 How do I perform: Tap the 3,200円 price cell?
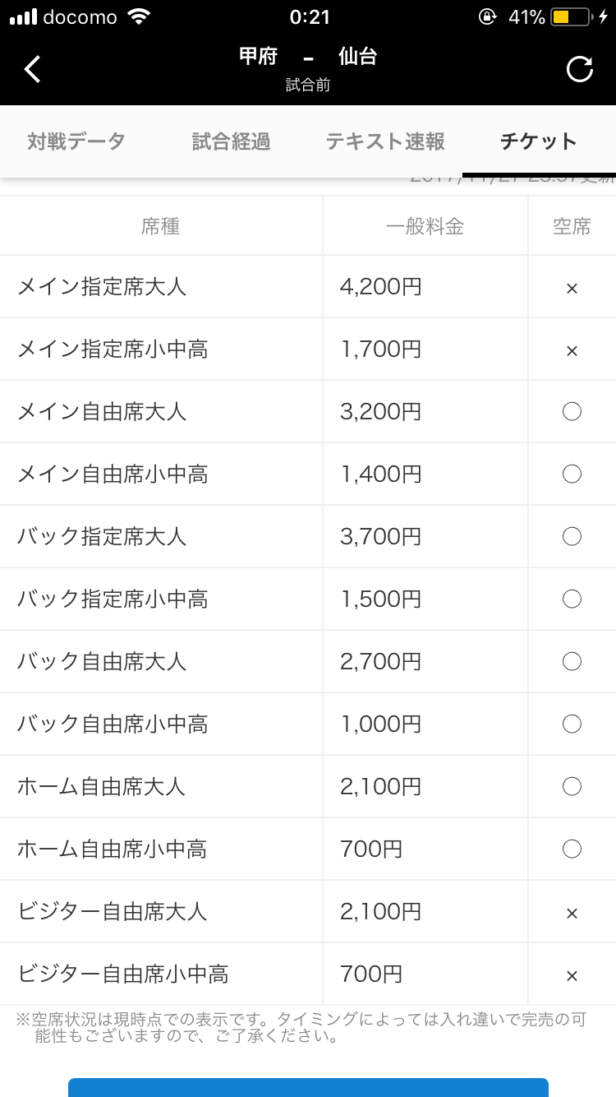[x=380, y=411]
